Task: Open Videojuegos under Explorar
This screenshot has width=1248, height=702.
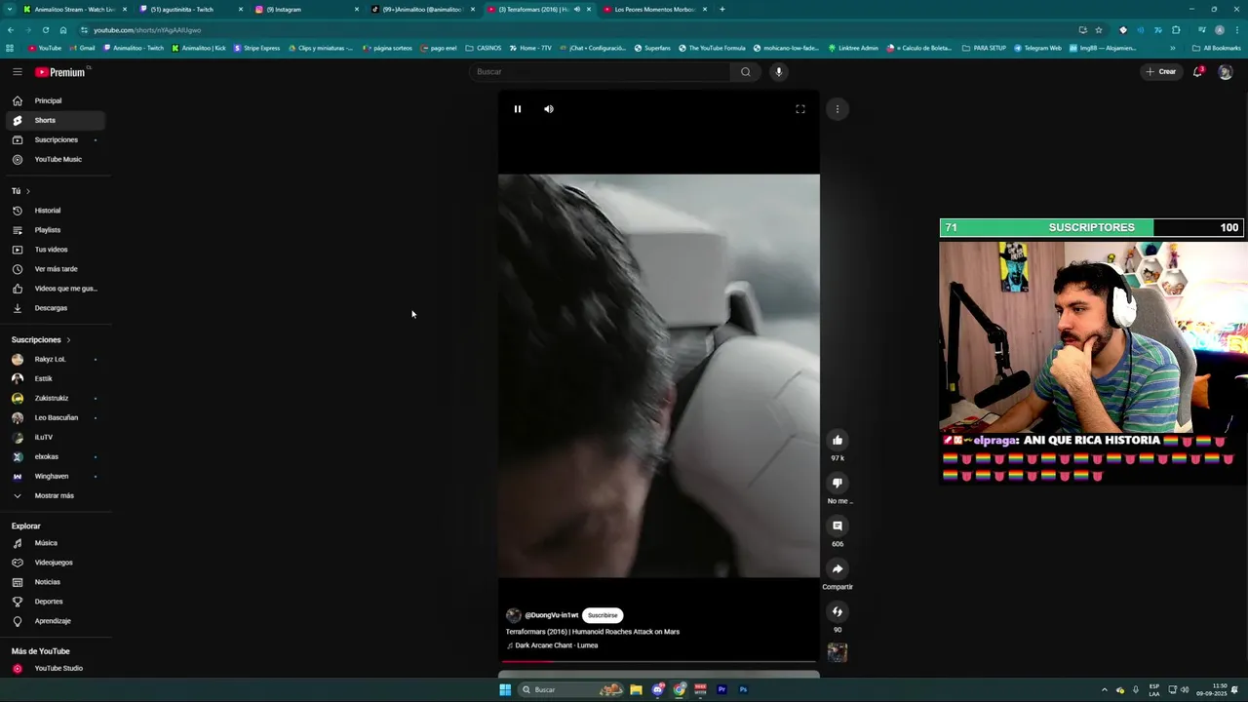Action: click(x=55, y=563)
